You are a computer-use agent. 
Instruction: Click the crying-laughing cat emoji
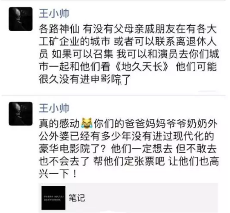87,123
